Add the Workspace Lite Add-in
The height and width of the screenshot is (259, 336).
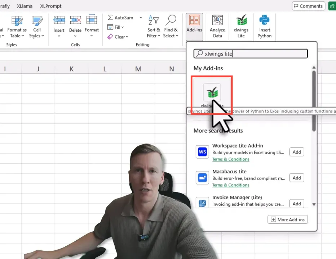pos(296,152)
